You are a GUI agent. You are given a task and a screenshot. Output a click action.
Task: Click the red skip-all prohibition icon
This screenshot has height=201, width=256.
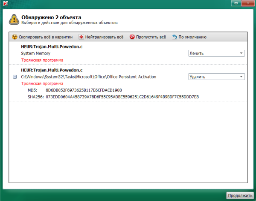pyautogui.click(x=132, y=37)
